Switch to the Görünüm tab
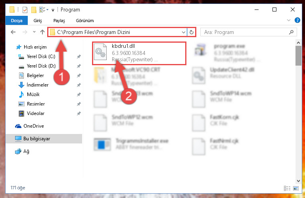Screen dimensions: 305x198 pos(85,21)
